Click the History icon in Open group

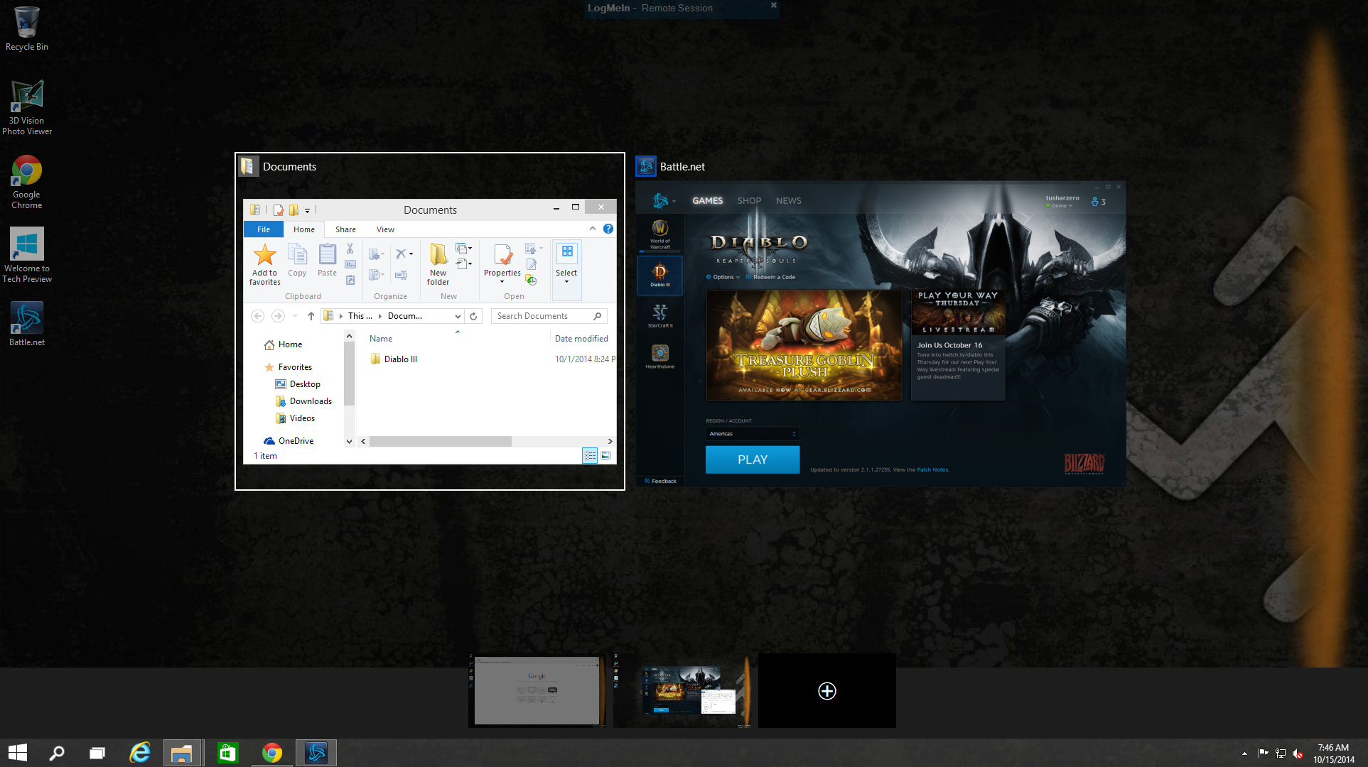[x=531, y=280]
